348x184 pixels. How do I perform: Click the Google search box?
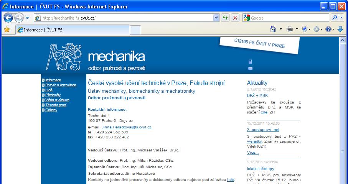286,18
